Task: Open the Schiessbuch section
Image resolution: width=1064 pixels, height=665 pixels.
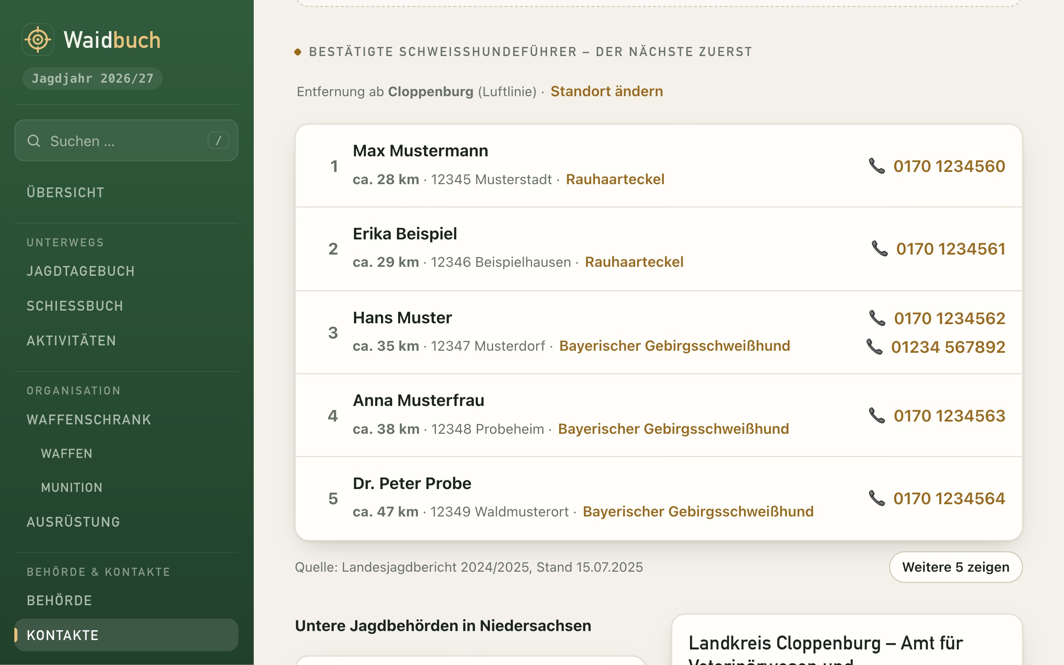Action: 75,306
